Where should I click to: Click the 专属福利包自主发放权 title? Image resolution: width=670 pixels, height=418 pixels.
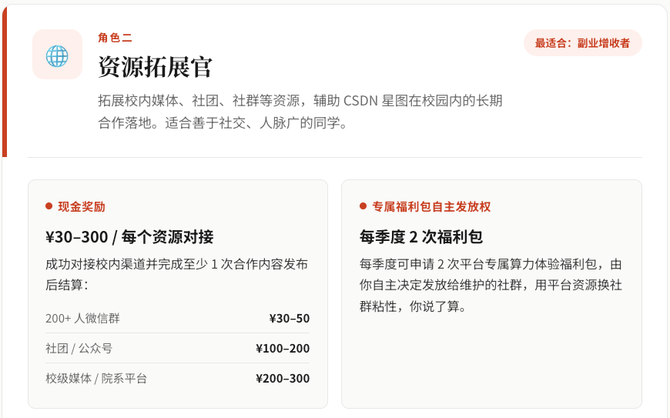(x=431, y=206)
